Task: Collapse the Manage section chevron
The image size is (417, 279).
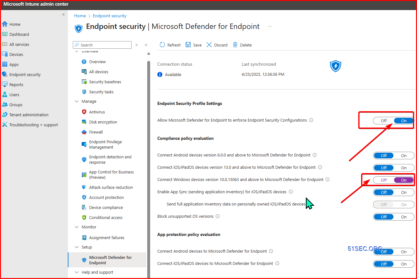Action: coord(77,101)
